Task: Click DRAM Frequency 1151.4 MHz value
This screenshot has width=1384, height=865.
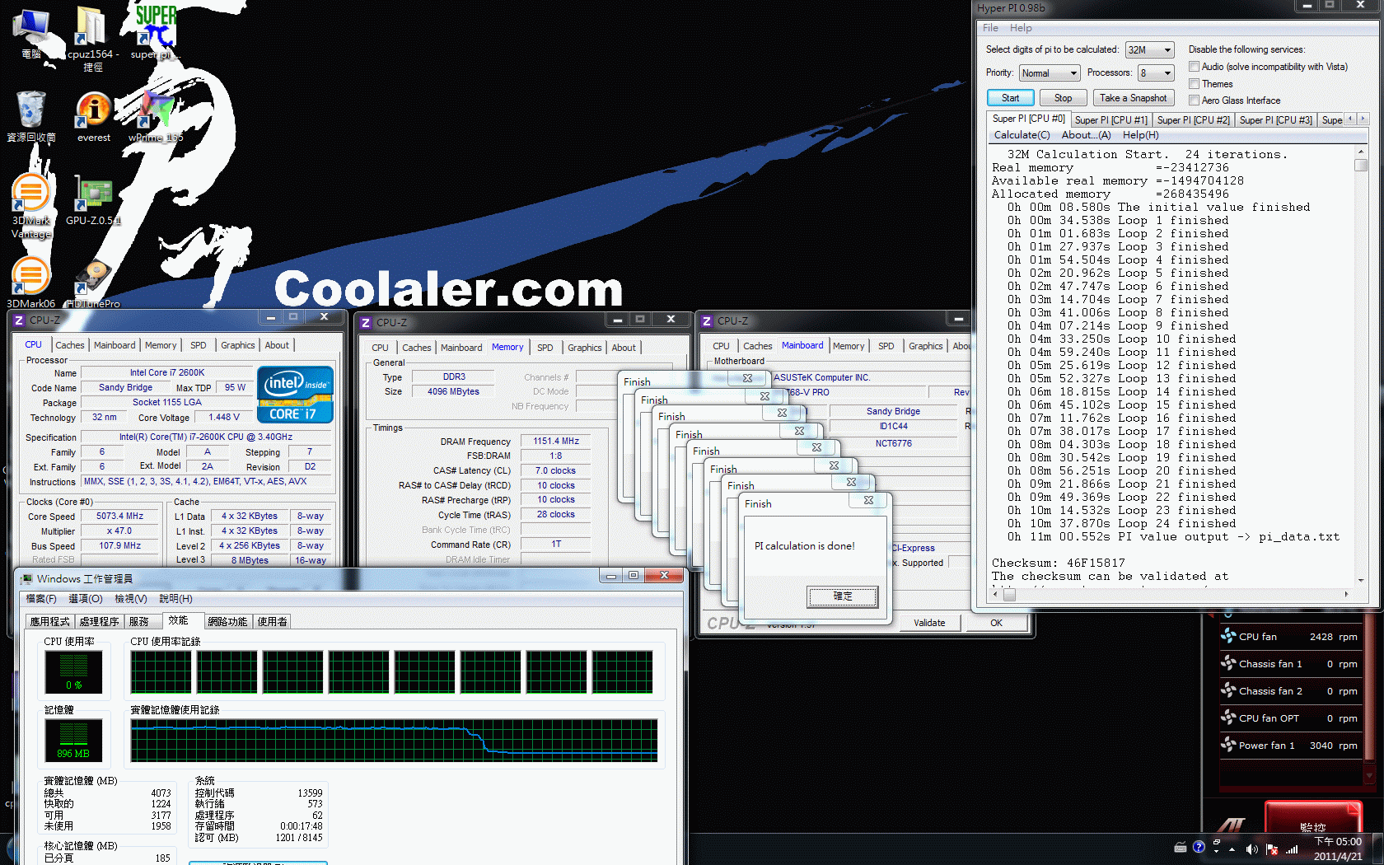Action: 556,442
